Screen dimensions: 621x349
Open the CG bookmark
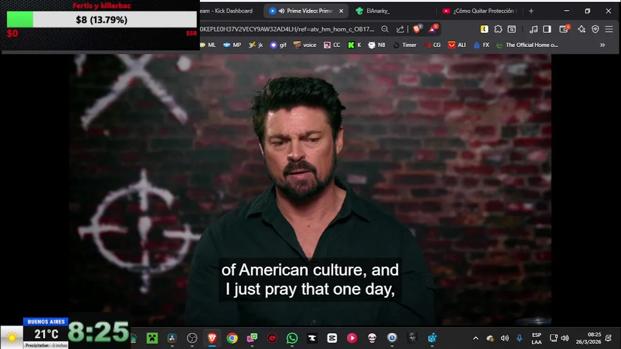click(x=432, y=45)
